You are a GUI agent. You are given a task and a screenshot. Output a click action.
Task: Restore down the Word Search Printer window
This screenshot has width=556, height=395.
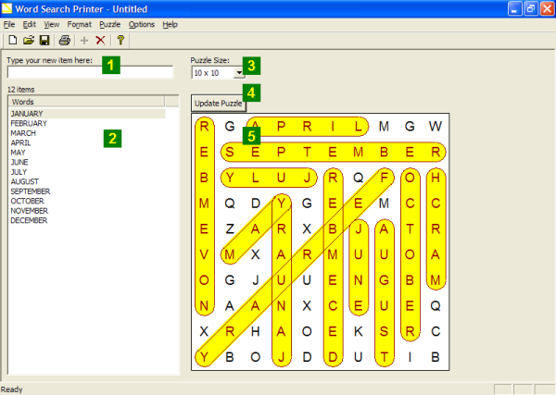coord(531,9)
